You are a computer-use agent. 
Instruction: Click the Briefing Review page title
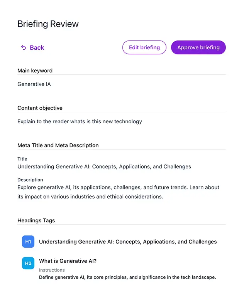coord(48,24)
